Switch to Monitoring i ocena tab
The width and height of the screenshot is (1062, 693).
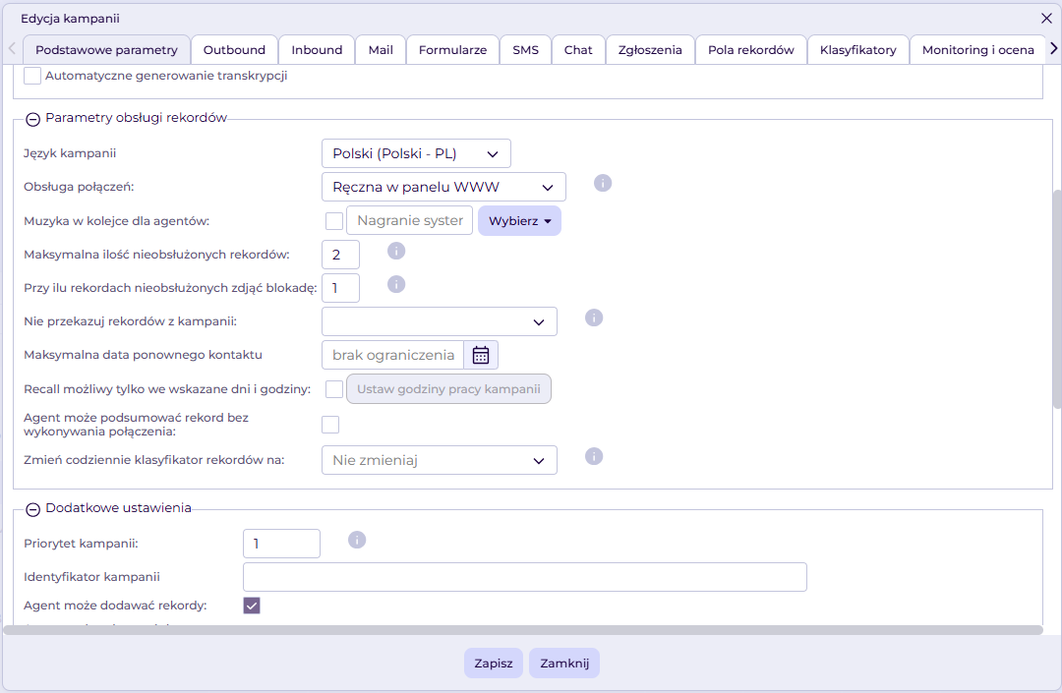[x=978, y=50]
